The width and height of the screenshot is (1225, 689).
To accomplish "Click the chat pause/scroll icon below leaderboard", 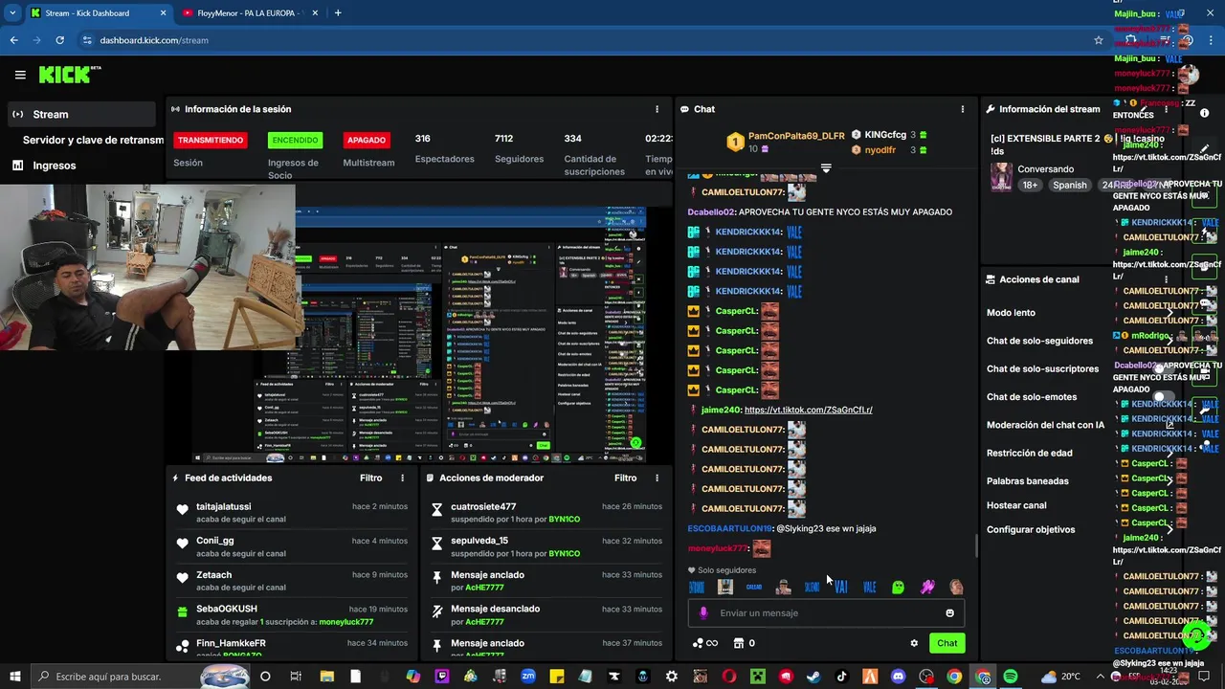I will click(826, 168).
